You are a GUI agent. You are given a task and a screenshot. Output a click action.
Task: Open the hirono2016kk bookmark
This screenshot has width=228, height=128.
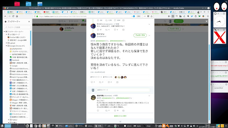(19, 69)
